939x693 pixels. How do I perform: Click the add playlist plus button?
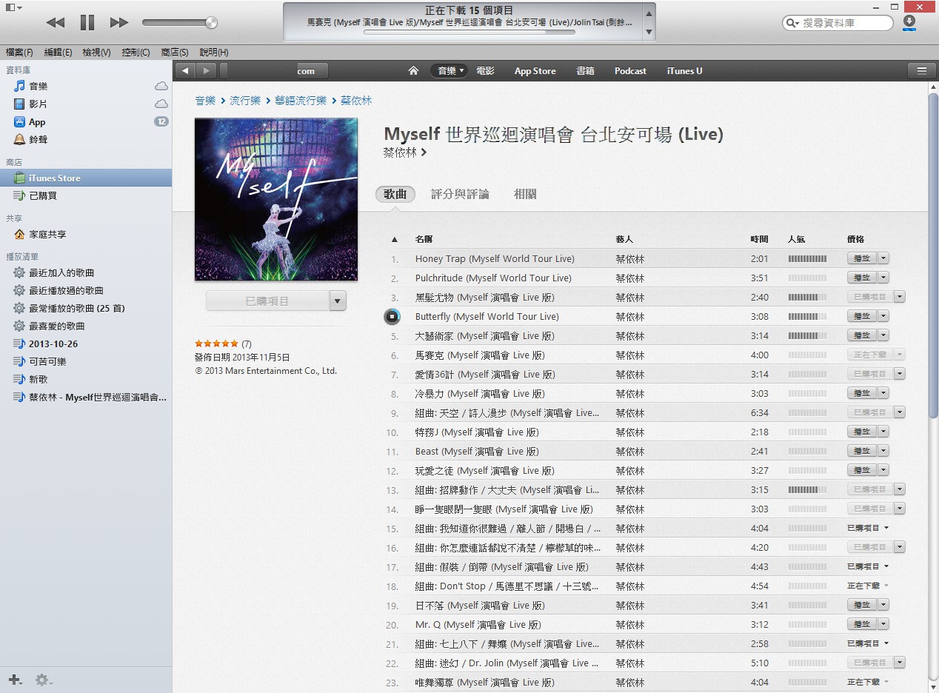tap(16, 679)
